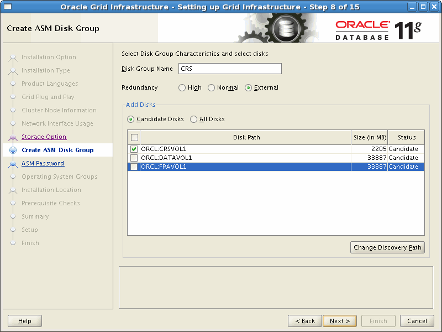This screenshot has width=442, height=332.
Task: Choose All Disks radio option
Action: tap(193, 119)
